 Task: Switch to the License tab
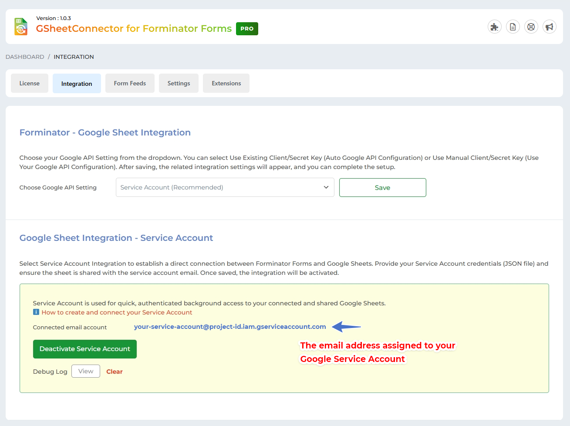30,83
